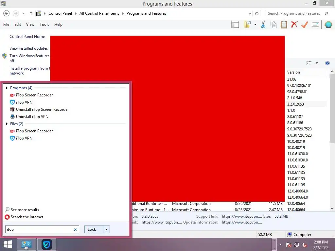This screenshot has height=251, width=335.
Task: Click the muted volume tray icon
Action: (304, 245)
